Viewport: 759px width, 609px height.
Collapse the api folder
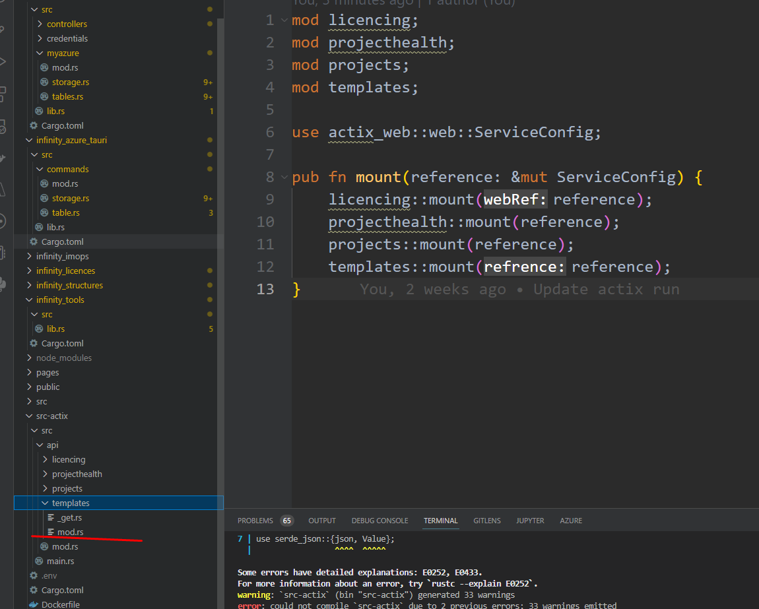40,445
